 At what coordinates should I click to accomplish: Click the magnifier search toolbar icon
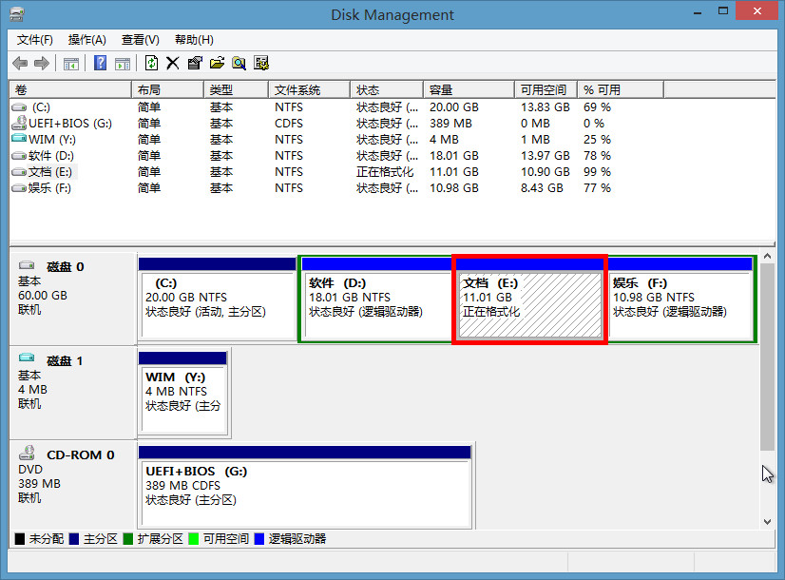pyautogui.click(x=239, y=64)
